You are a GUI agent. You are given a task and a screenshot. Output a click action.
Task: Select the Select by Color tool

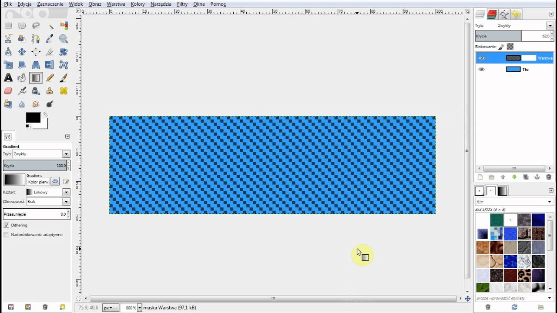click(x=64, y=26)
